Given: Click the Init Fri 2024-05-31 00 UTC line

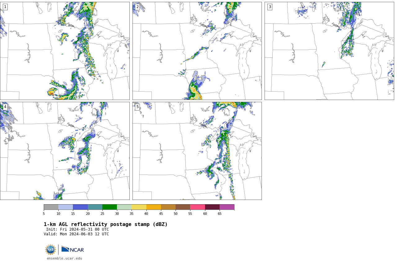Looking at the screenshot, I should pos(78,229).
